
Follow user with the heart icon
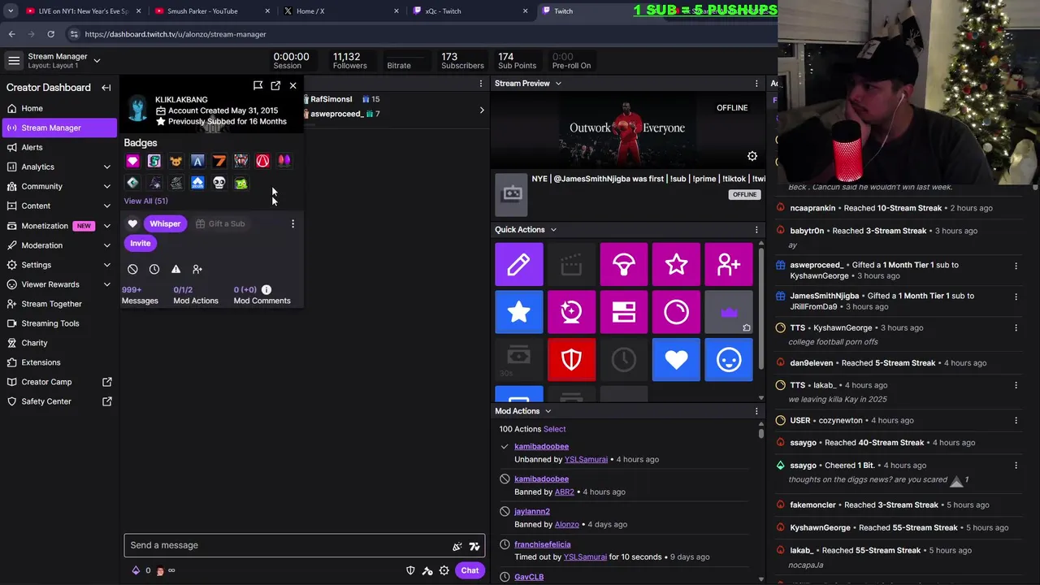tap(132, 223)
